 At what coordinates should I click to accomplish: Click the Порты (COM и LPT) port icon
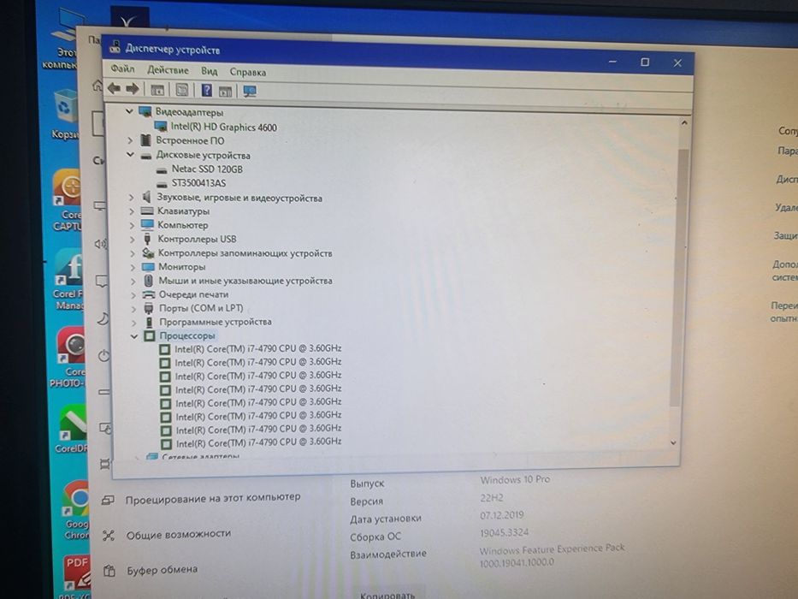[x=149, y=308]
